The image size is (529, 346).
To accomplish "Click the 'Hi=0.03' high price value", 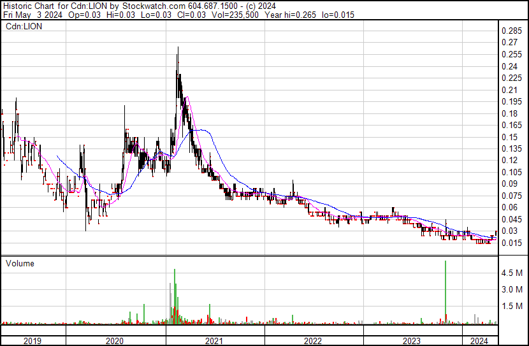I will click(120, 15).
